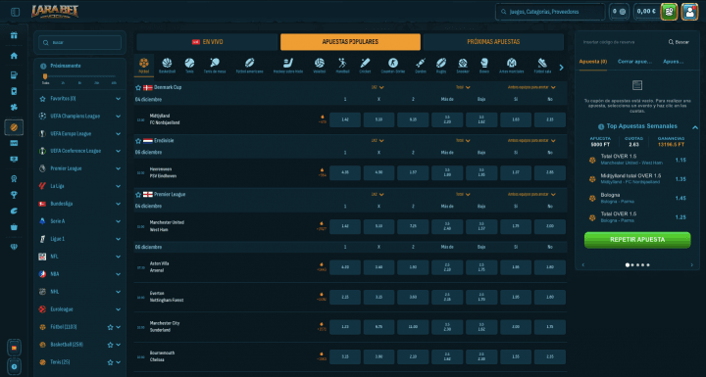
Task: Go to next weekly bets carousel slide arrow
Action: tap(692, 265)
